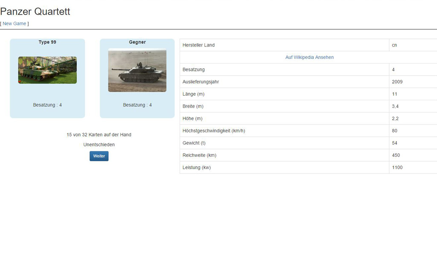Select the Höhe (m) row label
Screen dimensions: 437x256
click(192, 119)
